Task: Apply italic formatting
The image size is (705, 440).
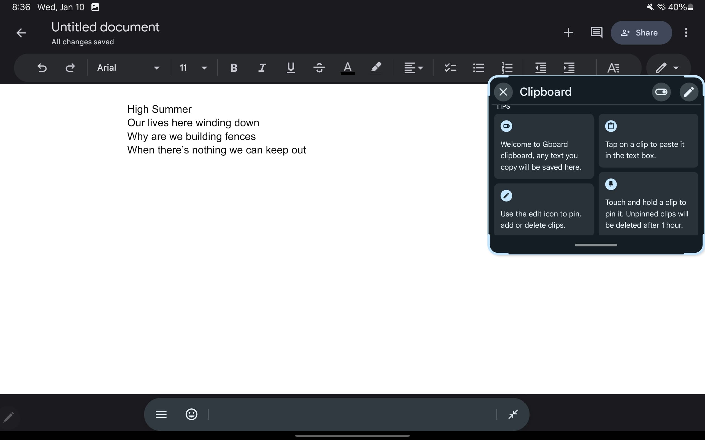Action: click(x=262, y=68)
